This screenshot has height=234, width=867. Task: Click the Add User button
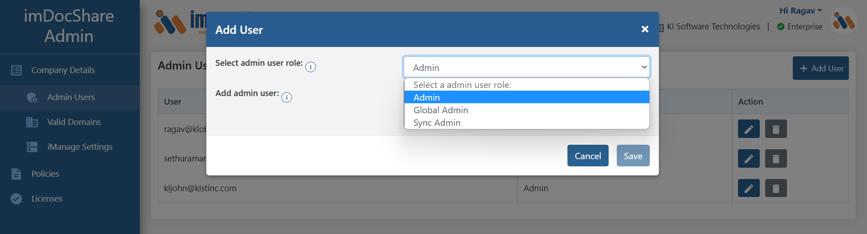[820, 68]
